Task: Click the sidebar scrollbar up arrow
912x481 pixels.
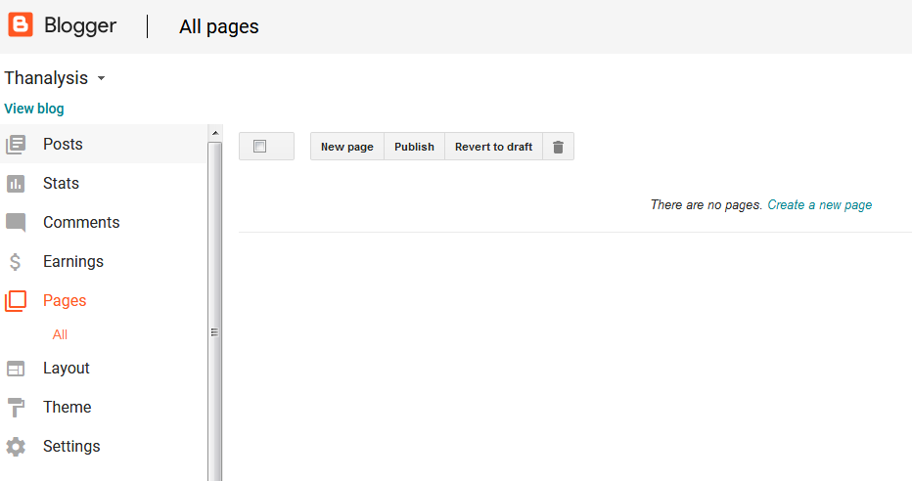Action: (214, 133)
